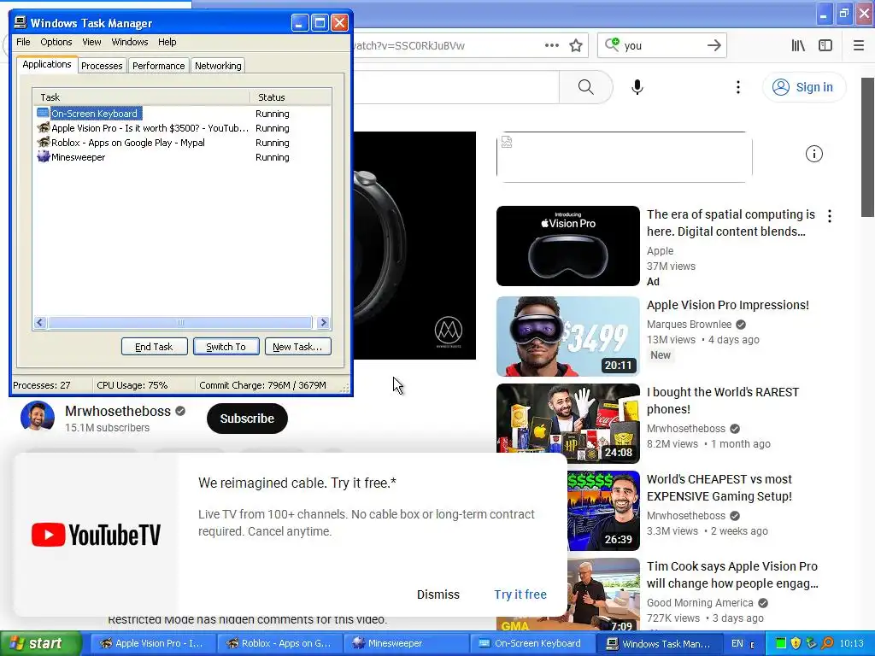Viewport: 875px width, 656px height.
Task: Click the EN language indicator in tray
Action: pyautogui.click(x=737, y=644)
